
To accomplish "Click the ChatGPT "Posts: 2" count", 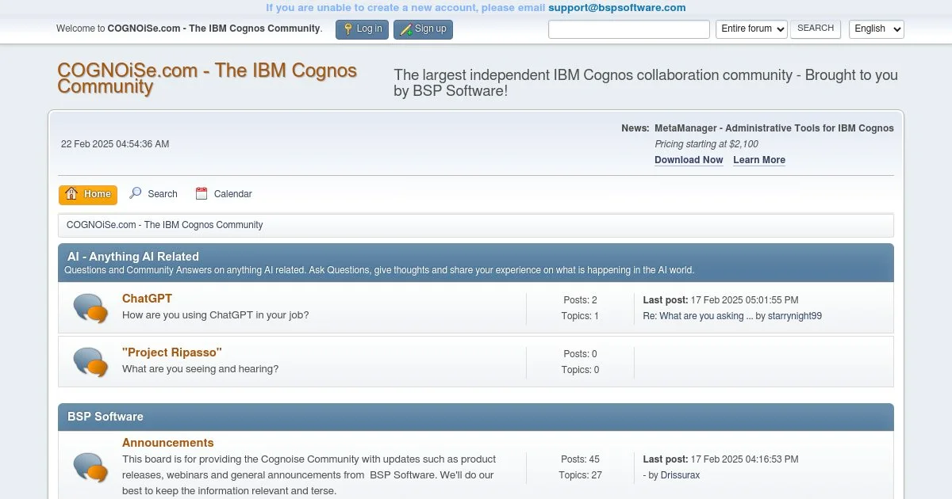I will pyautogui.click(x=580, y=300).
